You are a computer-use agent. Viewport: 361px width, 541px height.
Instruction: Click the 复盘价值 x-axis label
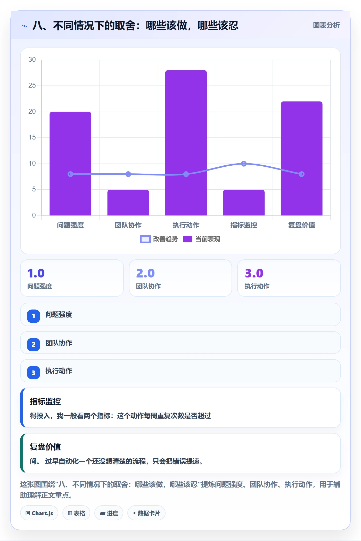pos(301,225)
